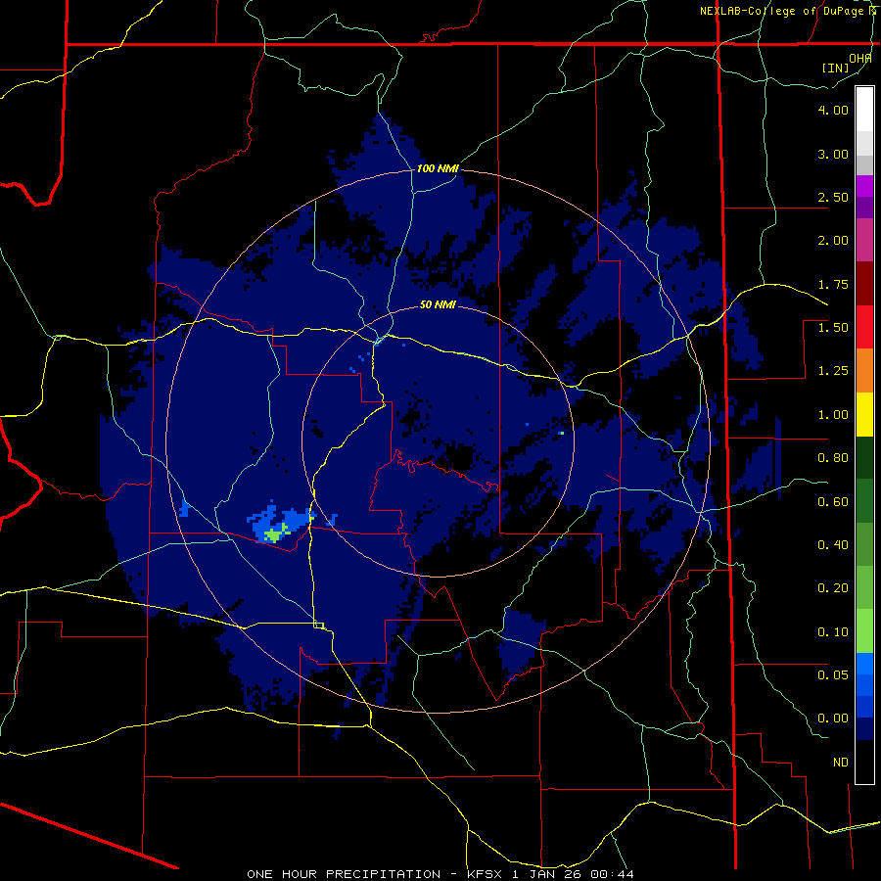Image resolution: width=881 pixels, height=881 pixels.
Task: Click the 0.20 legend color swatch
Action: [864, 587]
